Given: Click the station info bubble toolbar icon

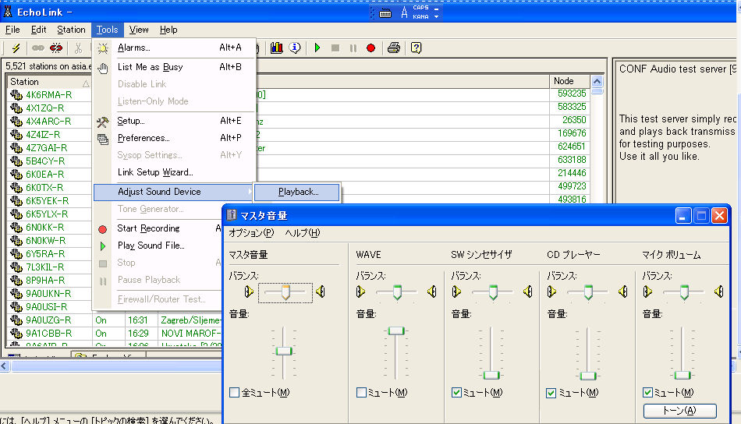Looking at the screenshot, I should coord(295,48).
